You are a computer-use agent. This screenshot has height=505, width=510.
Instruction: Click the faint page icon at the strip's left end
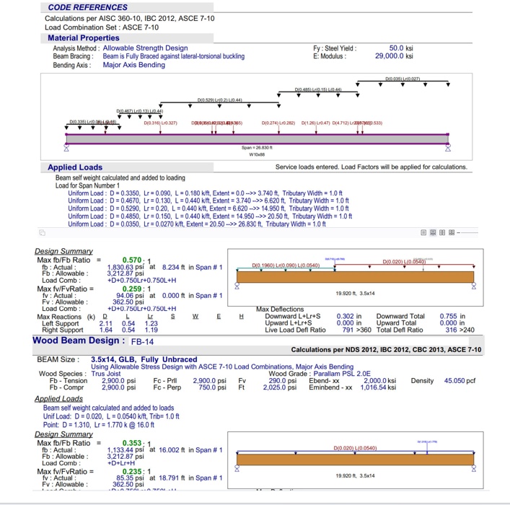[x=43, y=232]
